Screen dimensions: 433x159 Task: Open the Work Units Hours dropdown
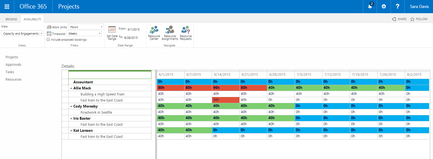tap(86, 27)
